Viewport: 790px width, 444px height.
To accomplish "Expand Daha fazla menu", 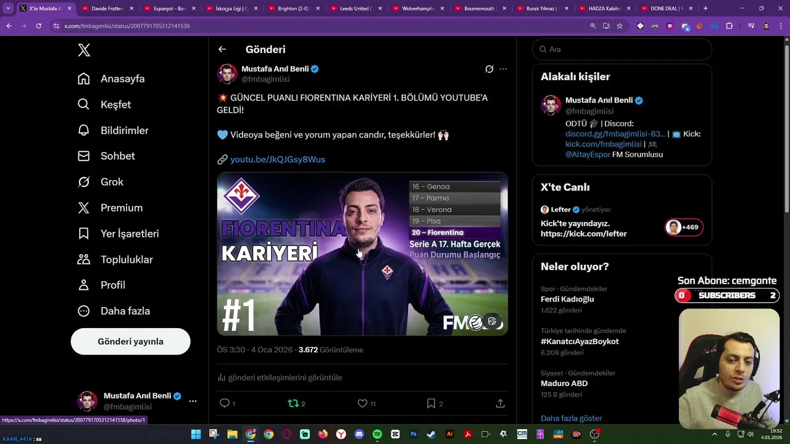I will coord(114,311).
